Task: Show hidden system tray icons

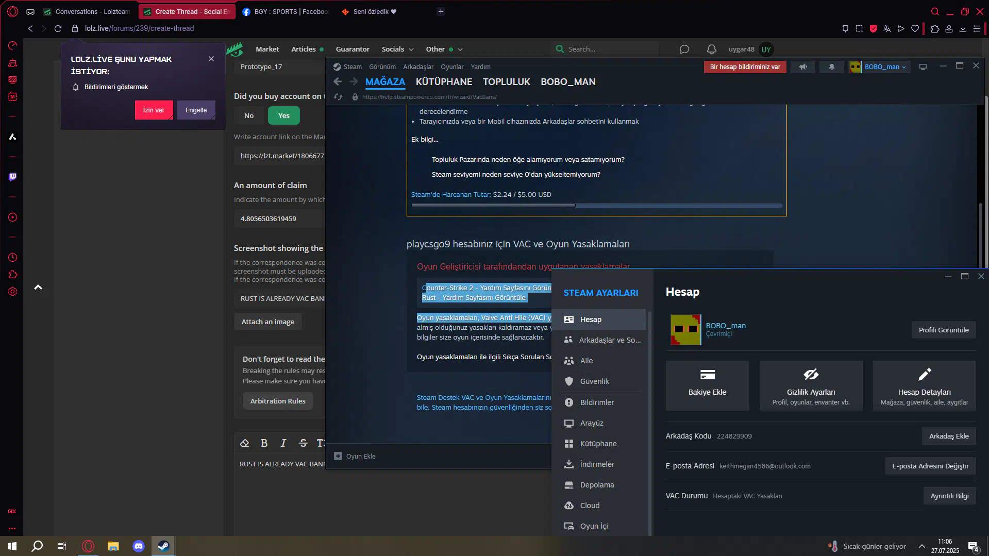Action: click(921, 546)
